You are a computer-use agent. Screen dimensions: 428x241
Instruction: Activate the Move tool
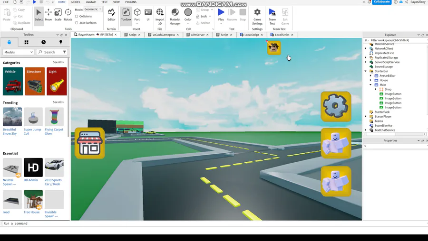49,15
